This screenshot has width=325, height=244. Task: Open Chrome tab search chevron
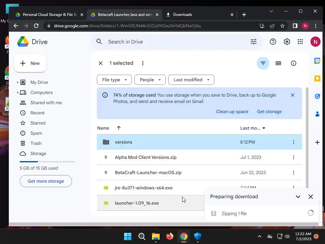(271, 11)
